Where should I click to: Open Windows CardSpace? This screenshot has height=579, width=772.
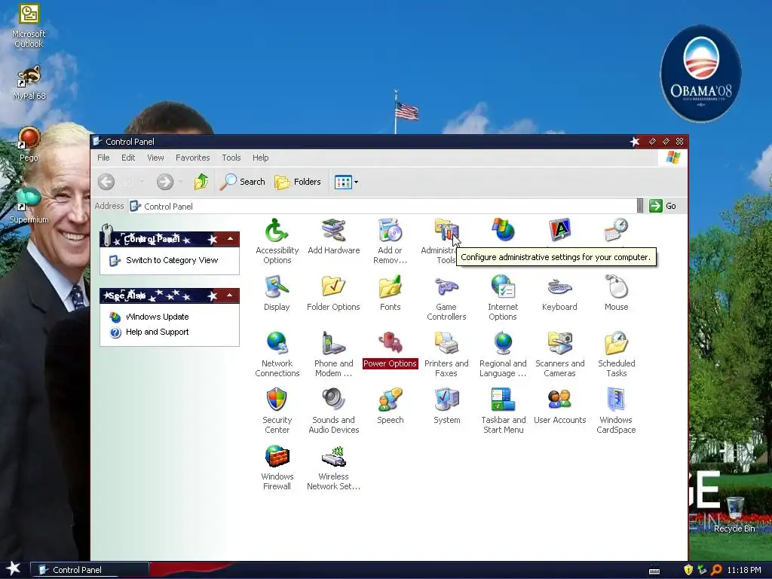[616, 411]
